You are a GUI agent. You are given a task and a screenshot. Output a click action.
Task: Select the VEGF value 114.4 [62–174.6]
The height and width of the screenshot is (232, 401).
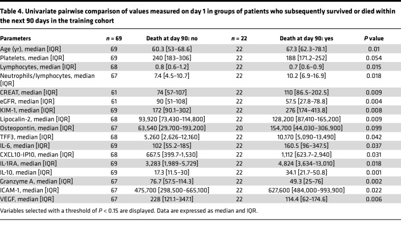[306, 199]
